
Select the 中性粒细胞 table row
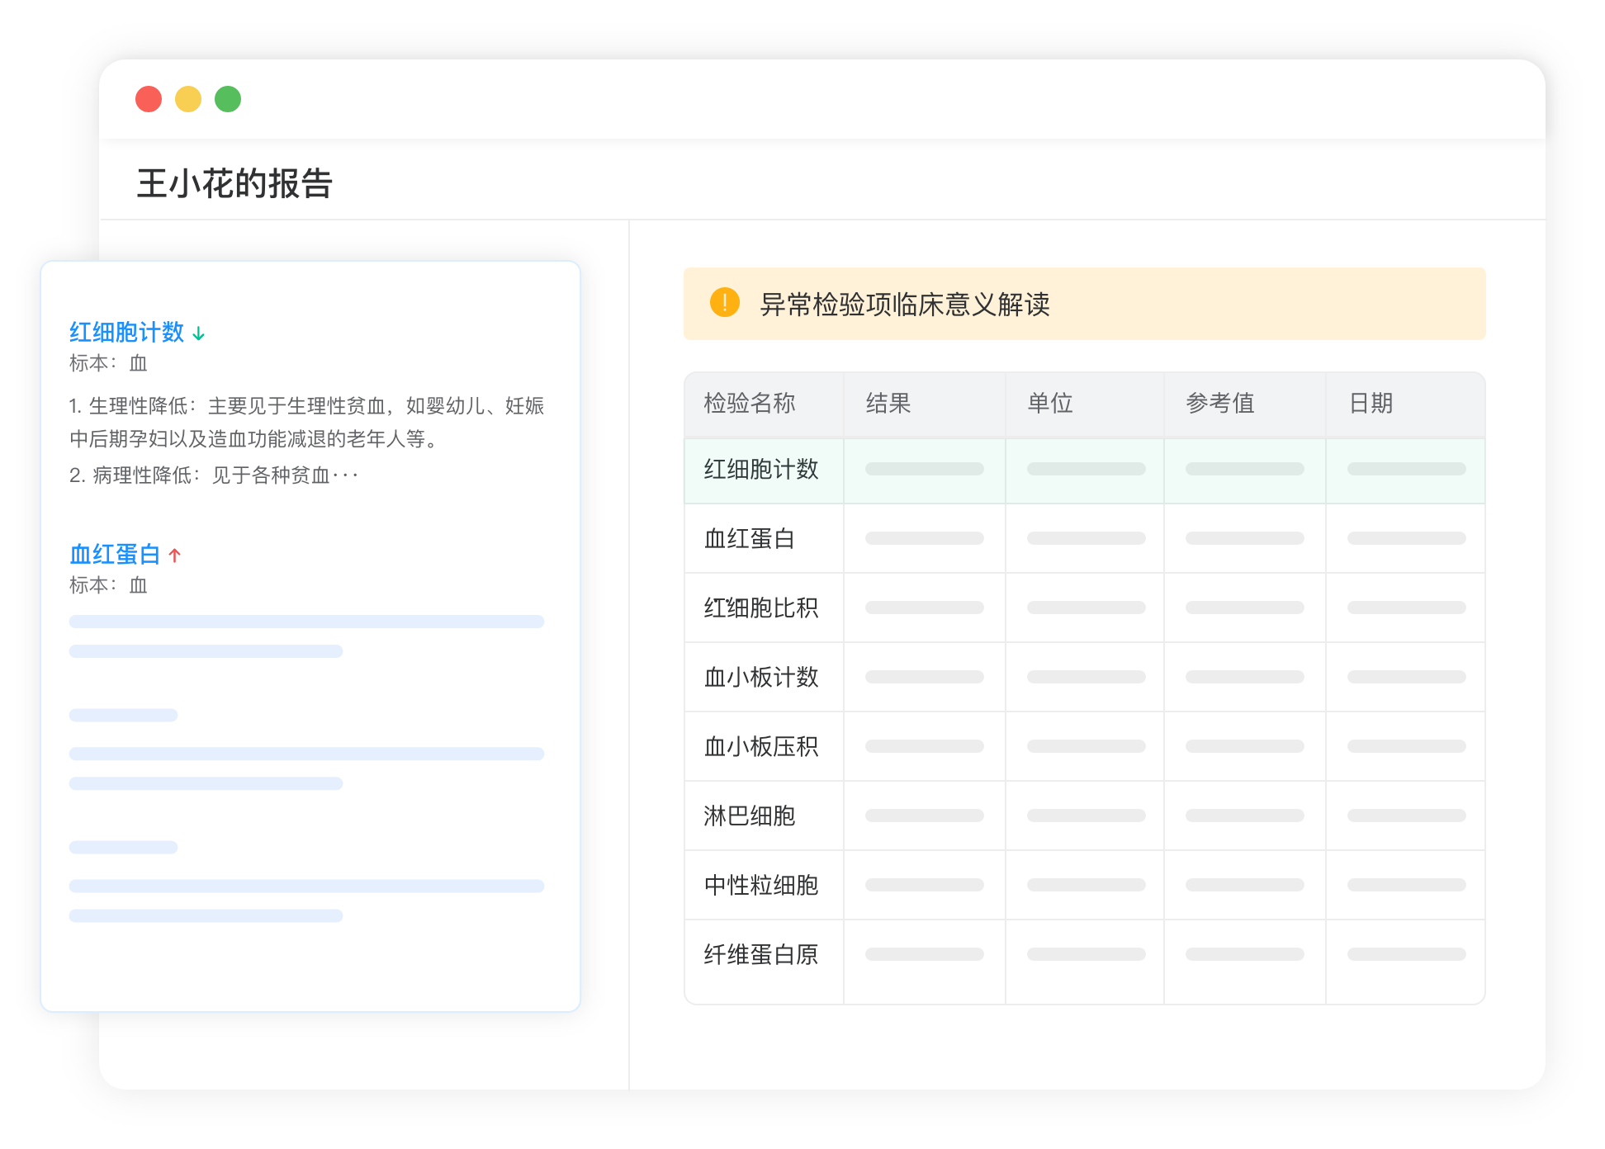click(x=760, y=886)
